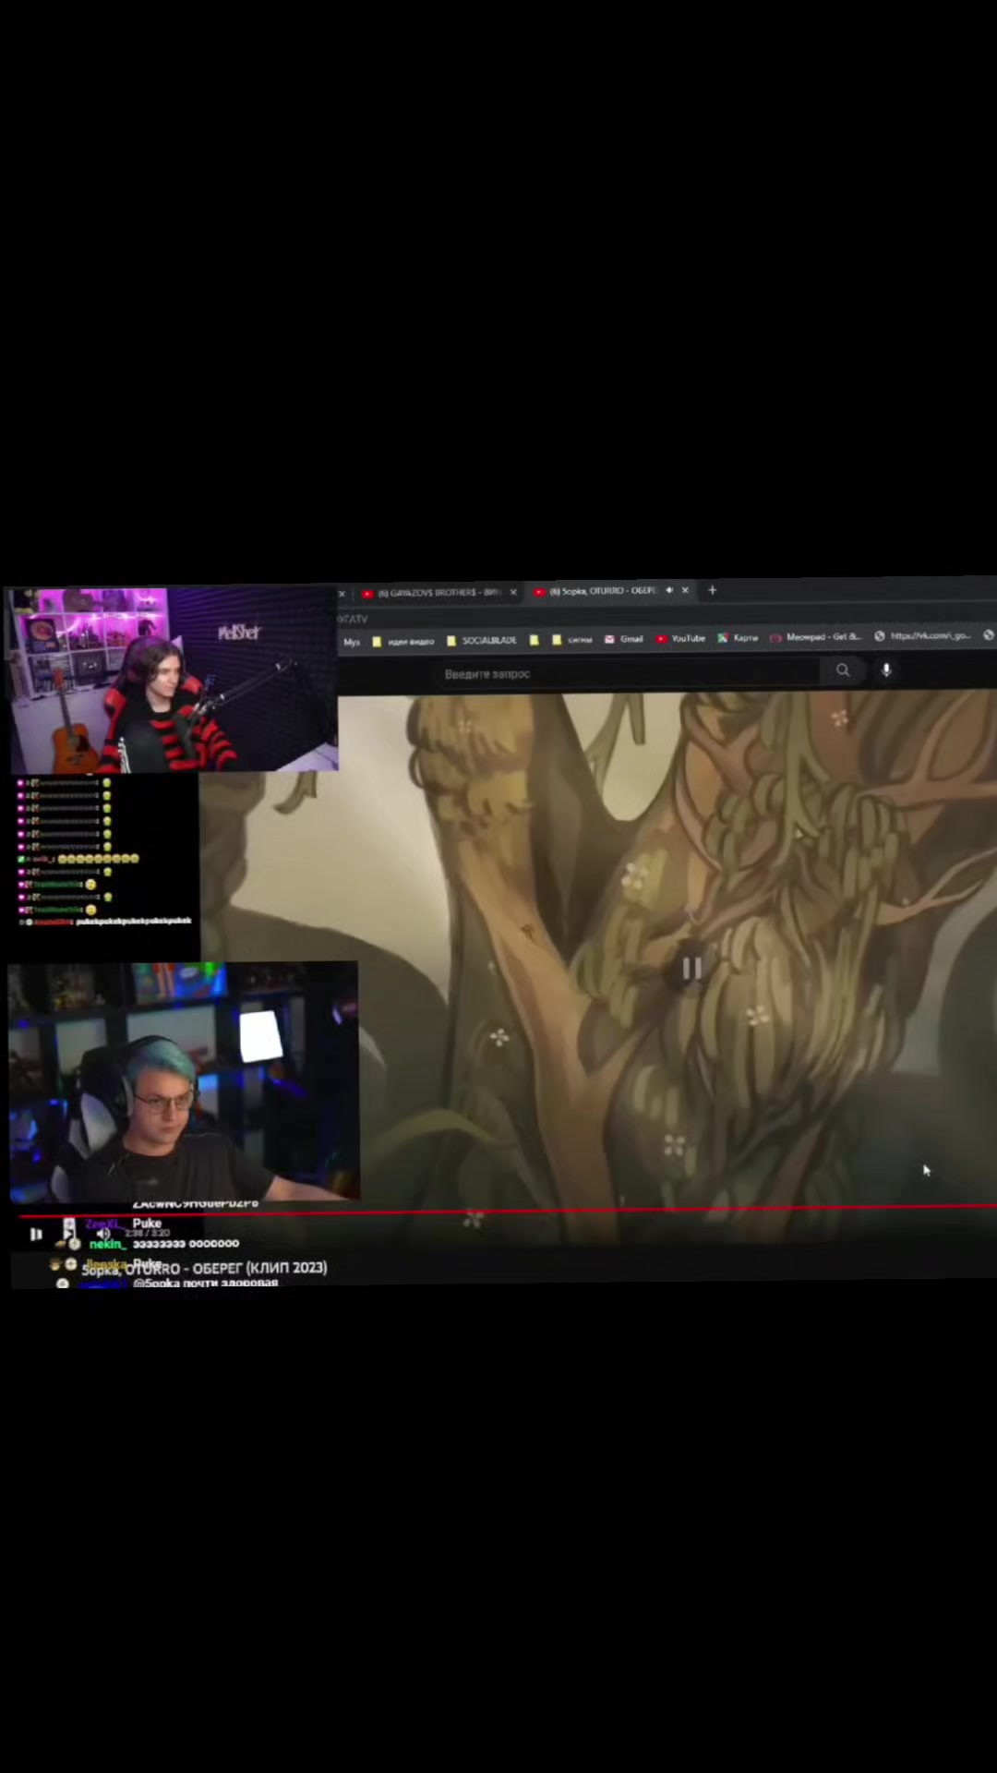Open the 'идеи видео' bookmark folder
Screen dimensions: 997x1773
(x=403, y=641)
